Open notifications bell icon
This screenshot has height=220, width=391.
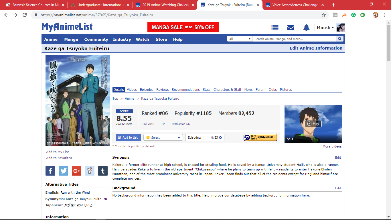(x=306, y=27)
